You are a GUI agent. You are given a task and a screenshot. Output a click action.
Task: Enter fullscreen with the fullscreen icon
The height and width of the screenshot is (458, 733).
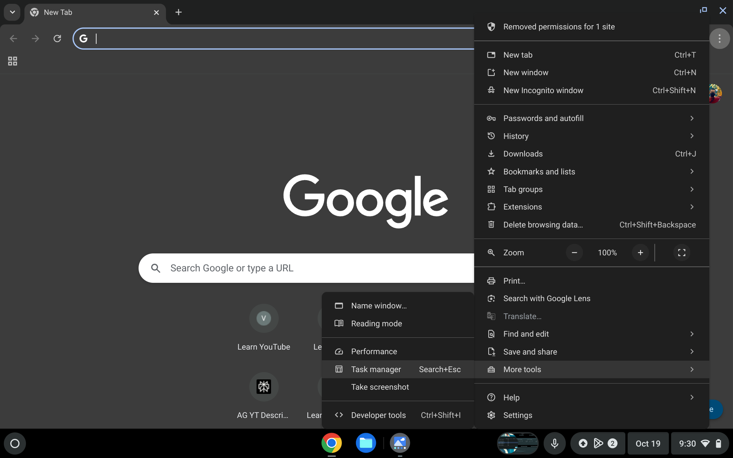[x=681, y=253]
